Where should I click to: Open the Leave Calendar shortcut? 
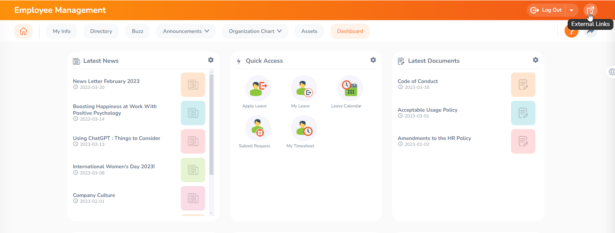[x=350, y=88]
